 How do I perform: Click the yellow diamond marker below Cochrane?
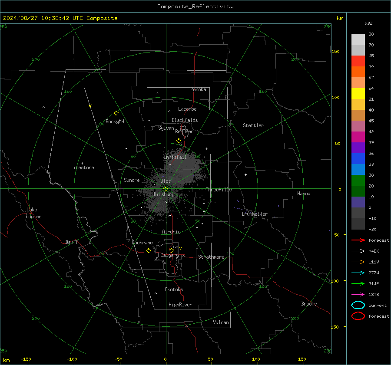point(149,250)
